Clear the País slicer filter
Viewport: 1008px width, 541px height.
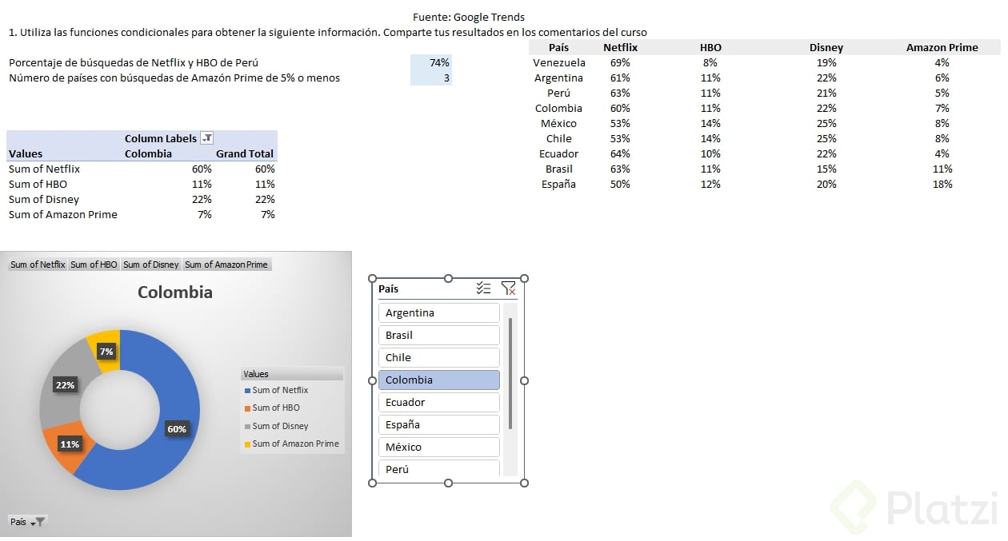point(508,288)
